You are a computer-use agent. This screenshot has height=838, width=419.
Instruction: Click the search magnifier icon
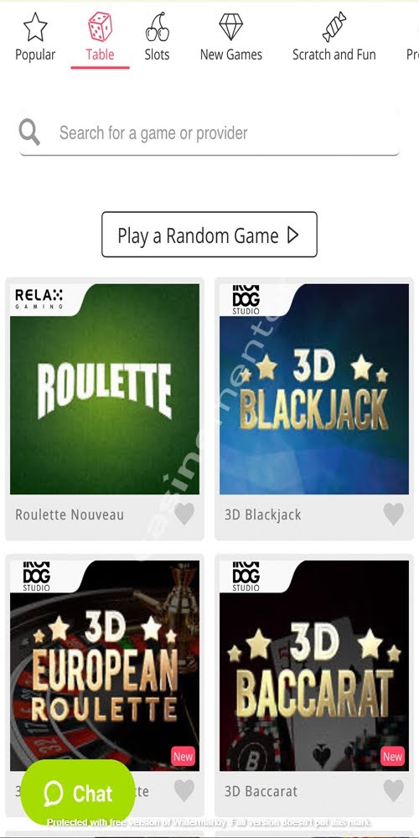pos(29,132)
